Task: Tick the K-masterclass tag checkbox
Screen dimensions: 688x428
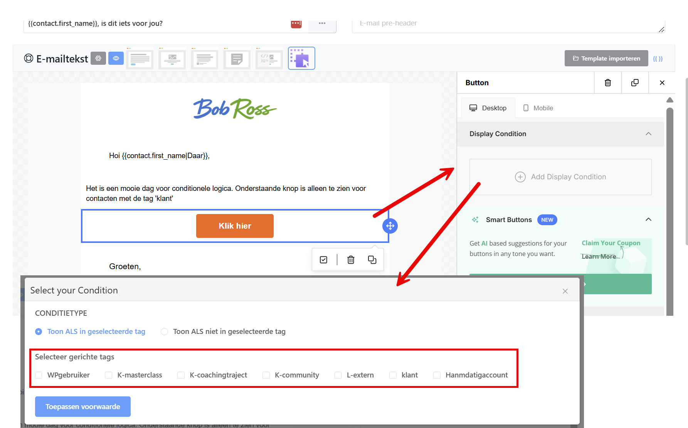Action: pyautogui.click(x=109, y=375)
